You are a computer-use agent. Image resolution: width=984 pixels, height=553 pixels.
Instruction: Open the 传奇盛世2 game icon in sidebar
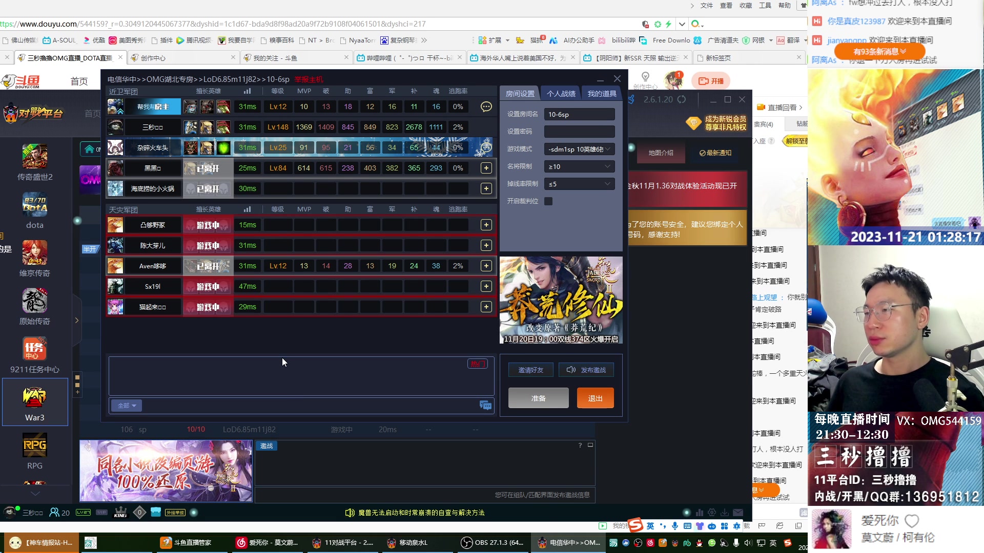pos(35,156)
